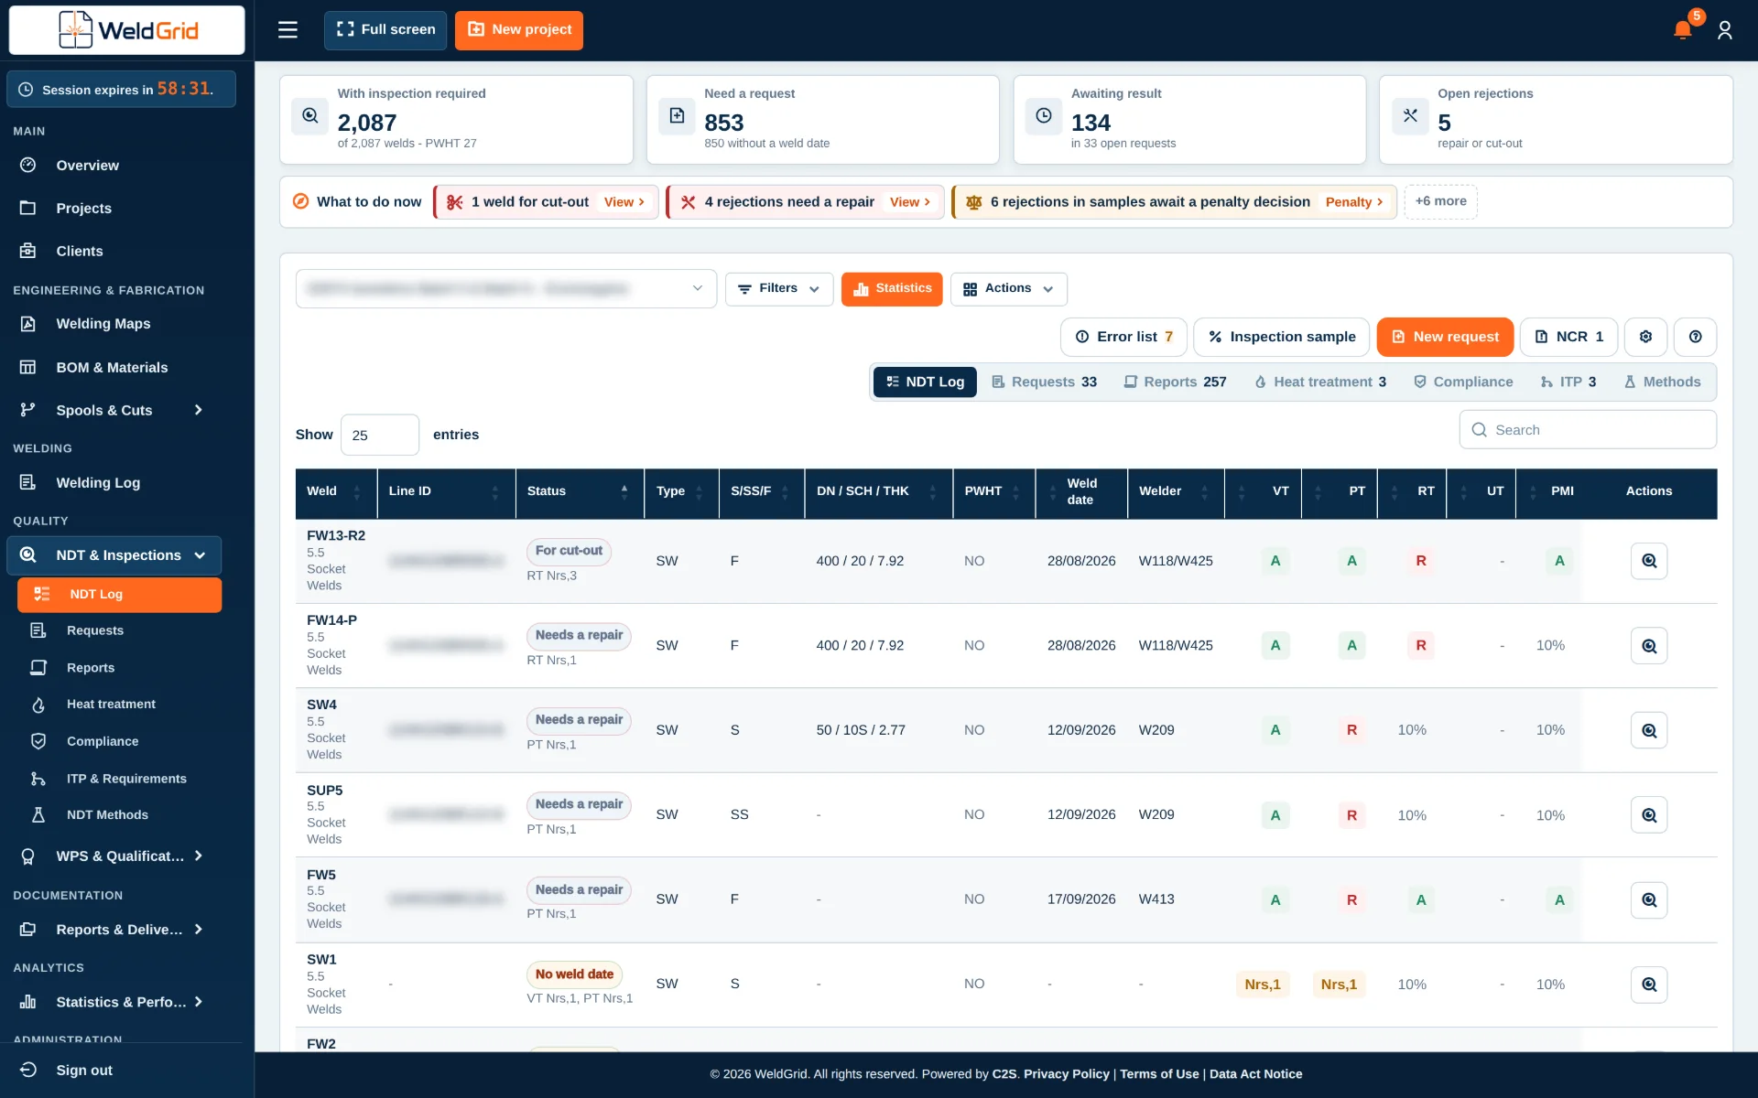Screen dimensions: 1758x1098
Task: Switch to the Requests tab
Action: [x=1044, y=382]
